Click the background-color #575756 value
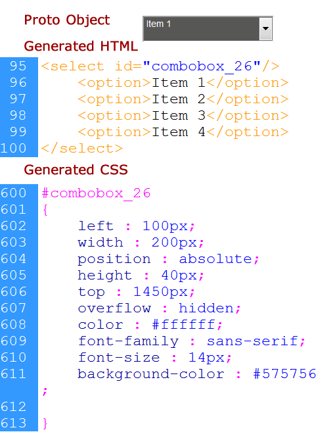Image resolution: width=335 pixels, height=434 pixels. 284,374
